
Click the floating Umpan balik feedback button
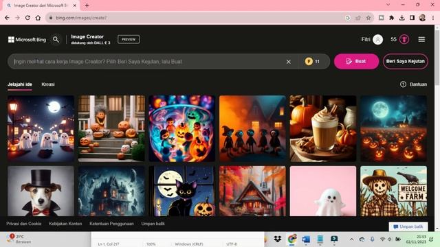[408, 226]
